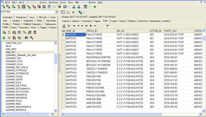Screen dimensions: 206x117
Task: Click the funnel filter icon above Created date
Action: click(73, 12)
